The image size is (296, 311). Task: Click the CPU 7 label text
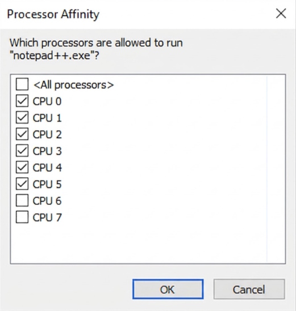click(47, 218)
